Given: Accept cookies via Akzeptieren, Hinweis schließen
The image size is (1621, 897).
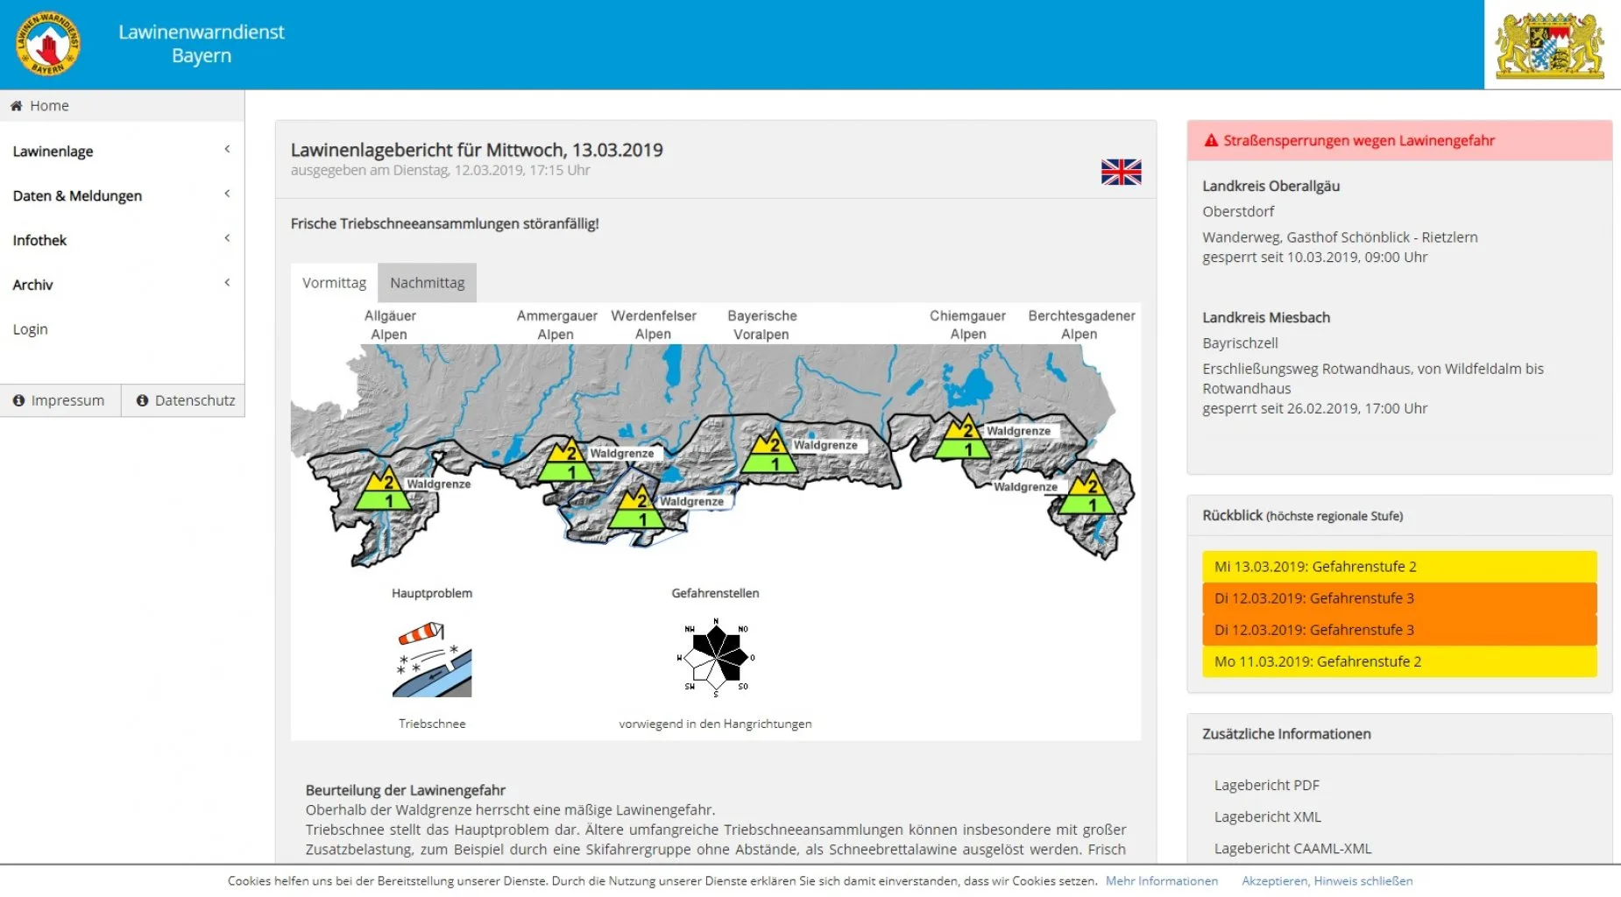Looking at the screenshot, I should pyautogui.click(x=1327, y=881).
